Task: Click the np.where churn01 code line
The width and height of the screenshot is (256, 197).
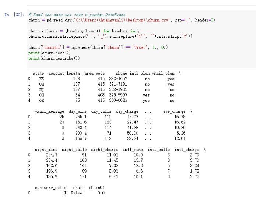Action: (x=98, y=47)
